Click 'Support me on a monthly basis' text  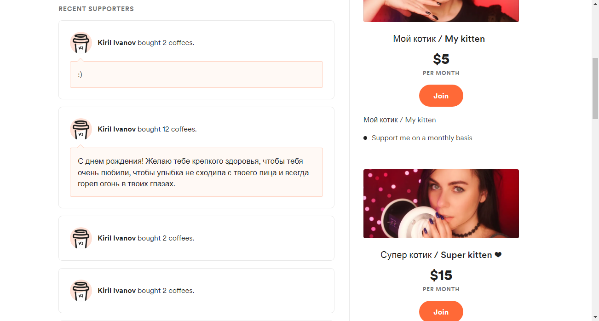[x=422, y=138]
